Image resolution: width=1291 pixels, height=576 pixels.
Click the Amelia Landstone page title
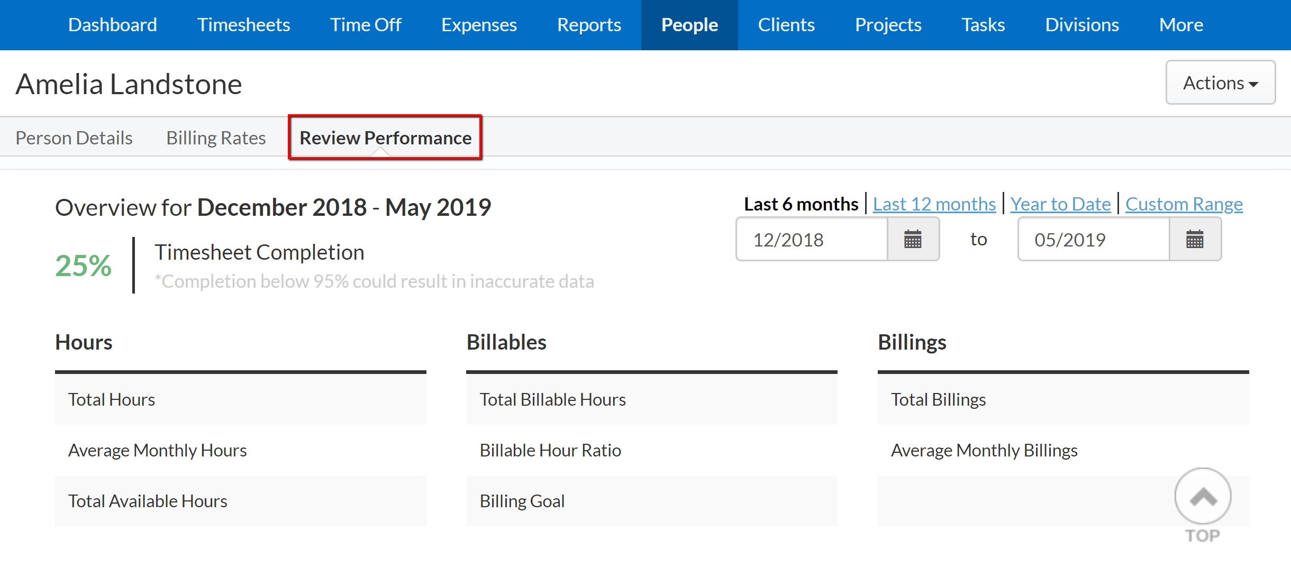pyautogui.click(x=129, y=84)
